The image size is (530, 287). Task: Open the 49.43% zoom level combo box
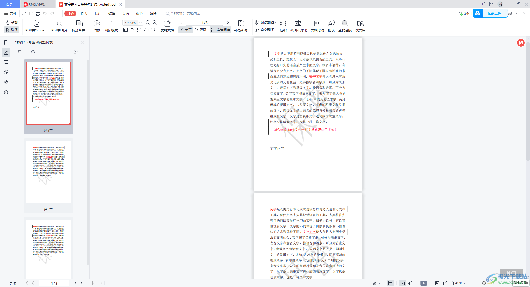click(x=133, y=23)
